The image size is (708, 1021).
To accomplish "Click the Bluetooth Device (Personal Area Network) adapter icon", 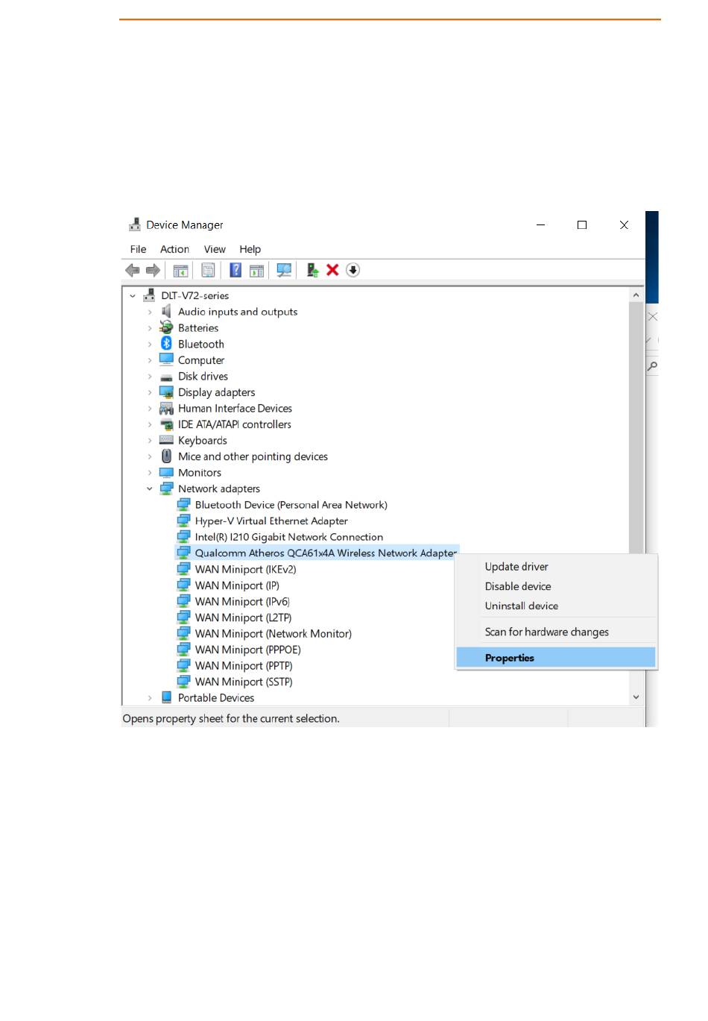I will click(183, 505).
